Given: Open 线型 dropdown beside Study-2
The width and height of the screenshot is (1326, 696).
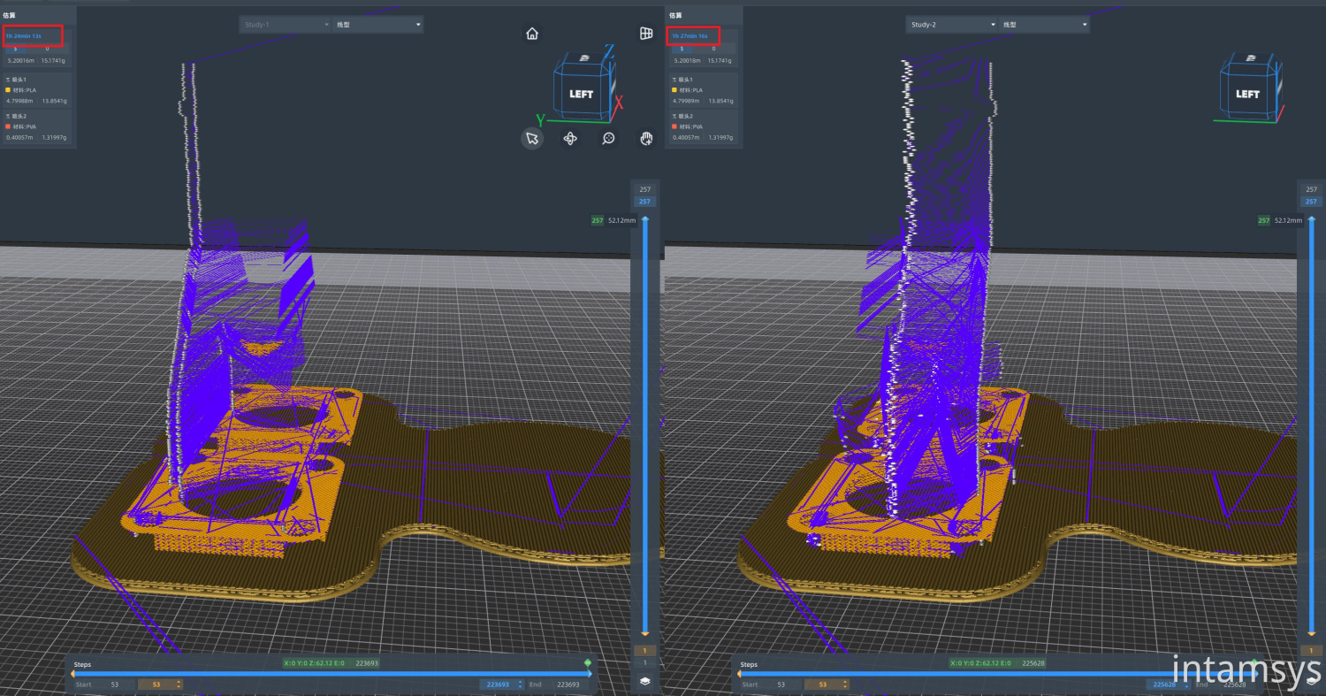Looking at the screenshot, I should (1045, 25).
